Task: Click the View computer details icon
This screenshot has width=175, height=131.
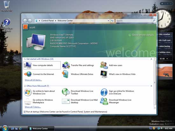Action: pos(28,65)
